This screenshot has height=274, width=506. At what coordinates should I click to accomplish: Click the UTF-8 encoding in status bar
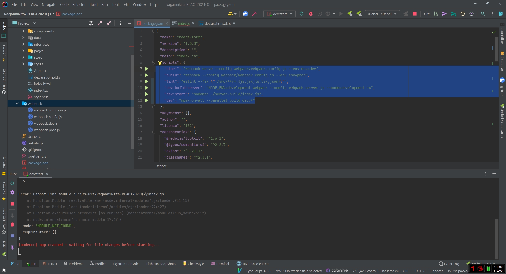(420, 271)
